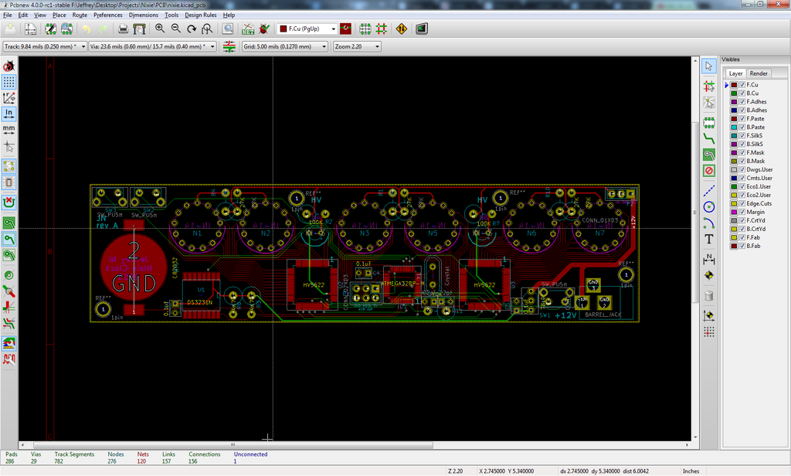The height and width of the screenshot is (476, 791).
Task: Select the Add graphic line tool
Action: coord(709,191)
